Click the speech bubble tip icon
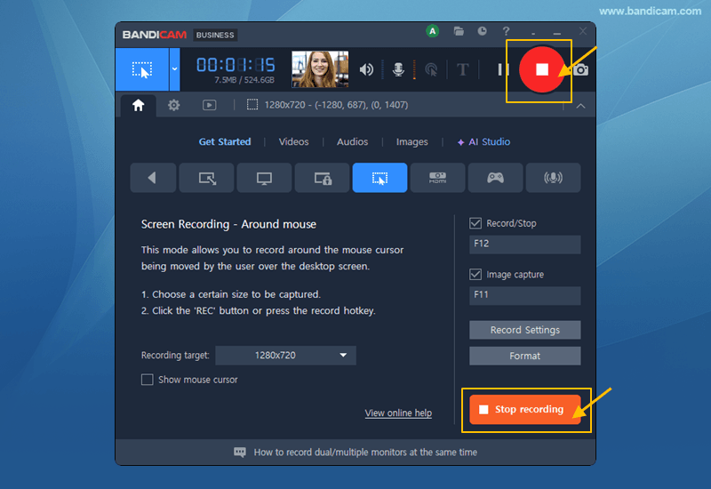This screenshot has height=489, width=711. 240,453
